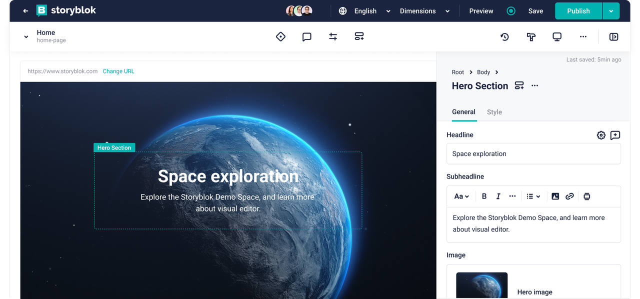Open the comments icon in the toolbar
This screenshot has width=640, height=299.
[x=306, y=36]
